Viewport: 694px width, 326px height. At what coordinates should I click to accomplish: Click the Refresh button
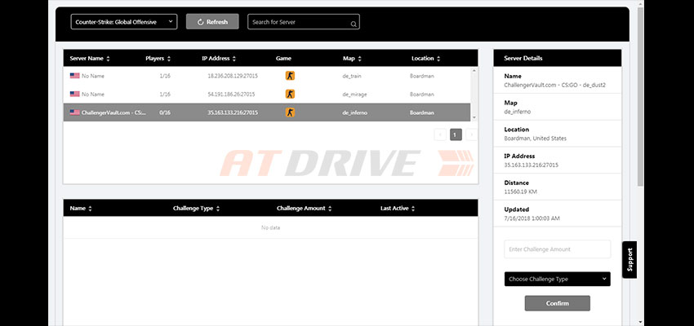pyautogui.click(x=212, y=22)
